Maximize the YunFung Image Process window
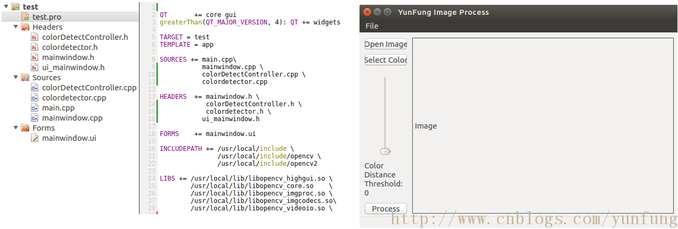This screenshot has height=229, width=678. pyautogui.click(x=387, y=12)
